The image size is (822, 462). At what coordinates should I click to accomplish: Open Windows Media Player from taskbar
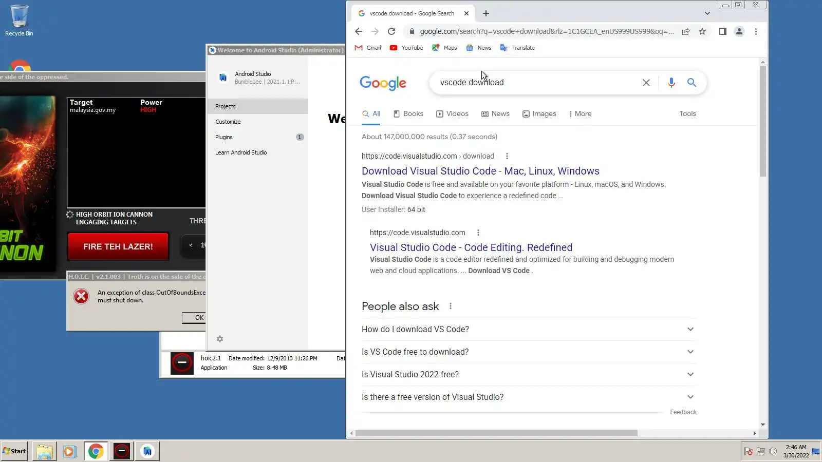coord(69,451)
